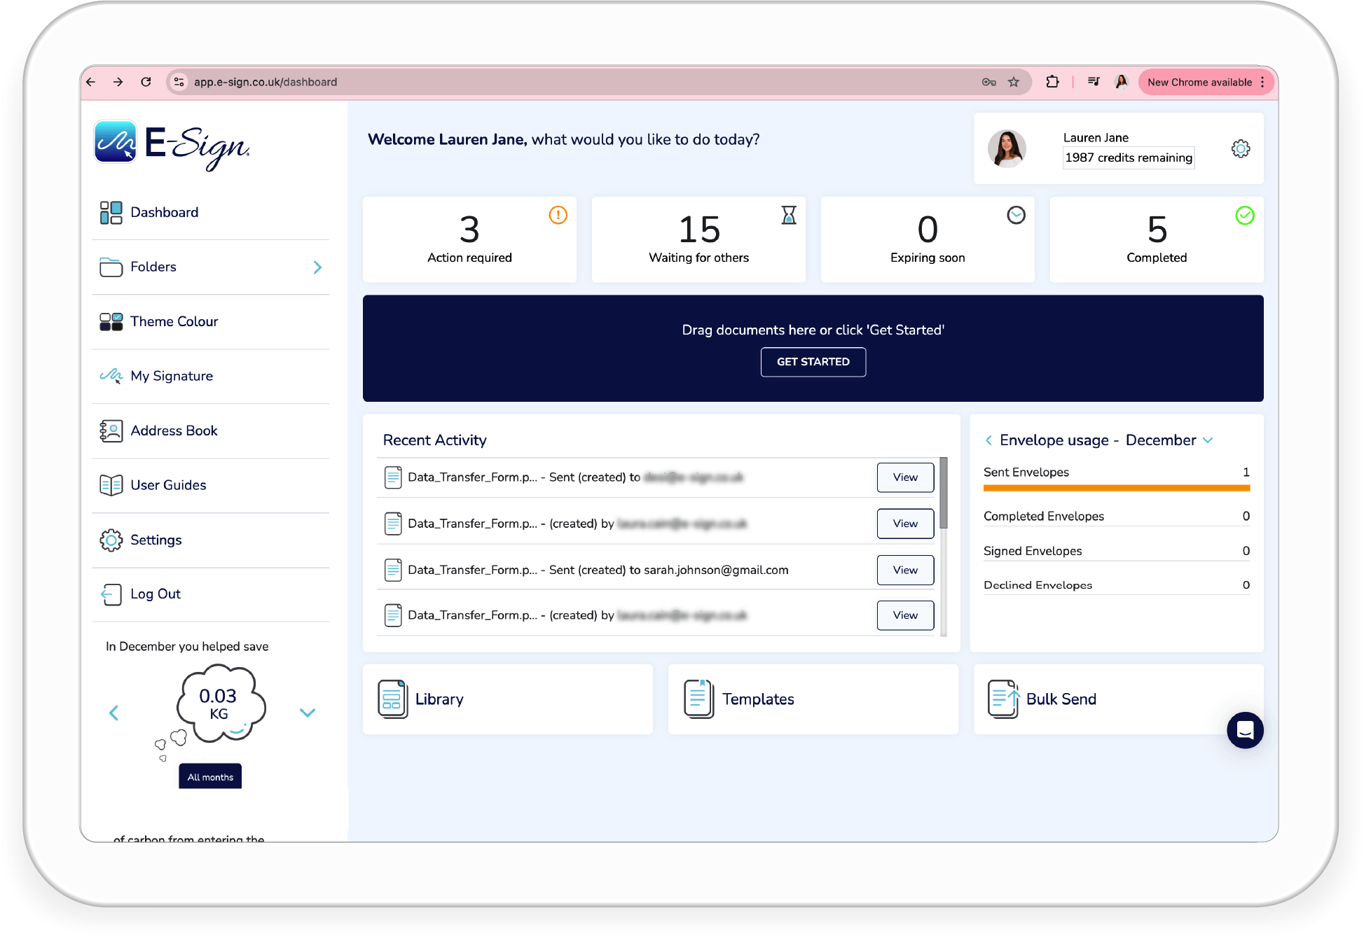Viewport: 1364px width, 938px height.
Task: View document sent to sarah.johnson@gmail.com
Action: pos(905,570)
